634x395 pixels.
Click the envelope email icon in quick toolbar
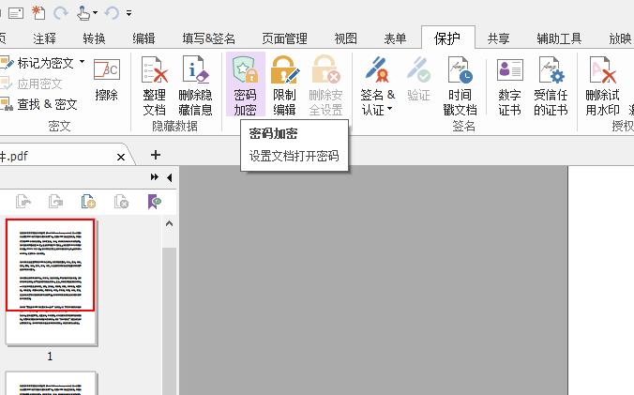pyautogui.click(x=16, y=13)
